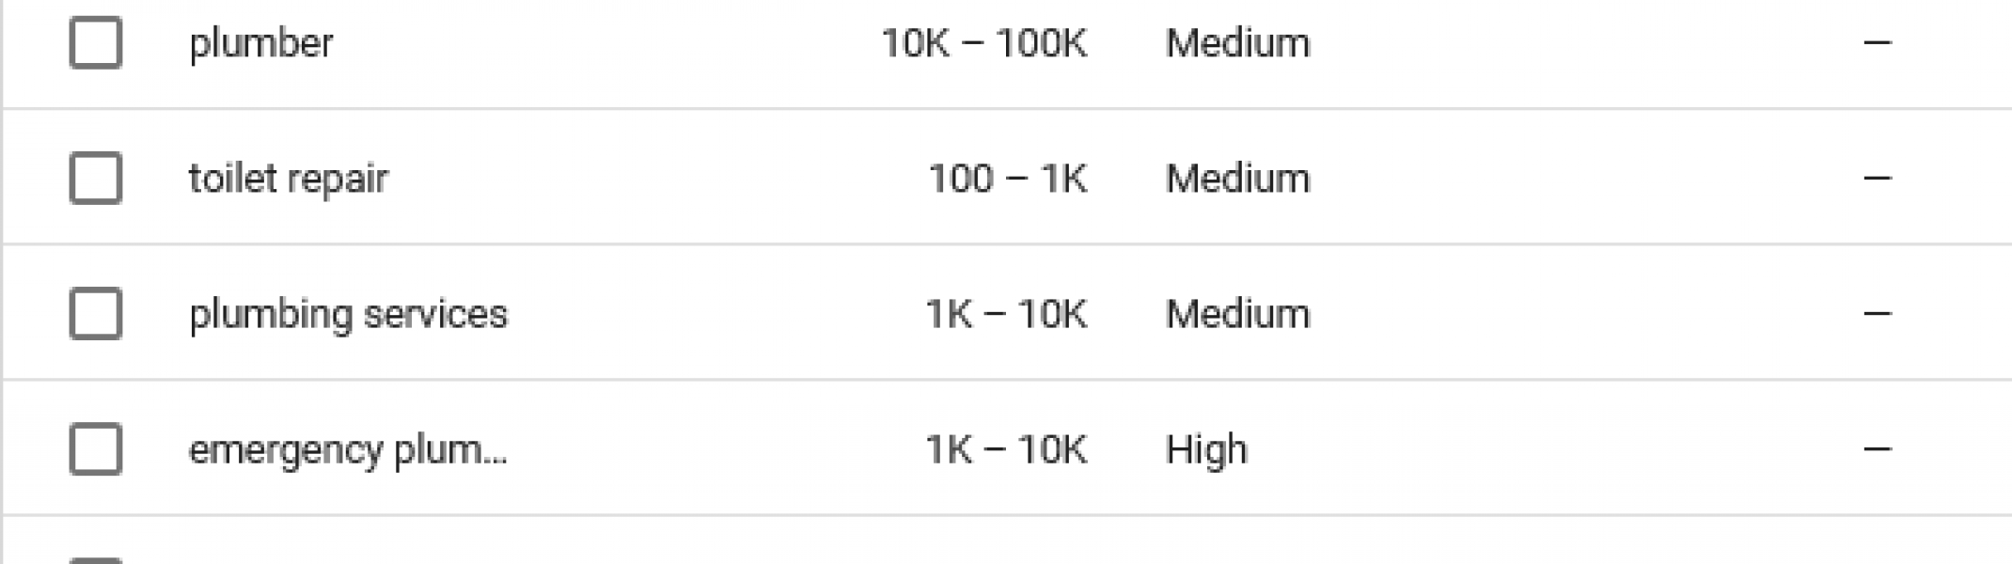Select the 100 – 1K search volume cell
Image resolution: width=2012 pixels, height=564 pixels.
coord(1008,179)
